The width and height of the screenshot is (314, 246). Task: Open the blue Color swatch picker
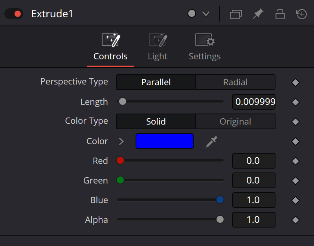[165, 141]
